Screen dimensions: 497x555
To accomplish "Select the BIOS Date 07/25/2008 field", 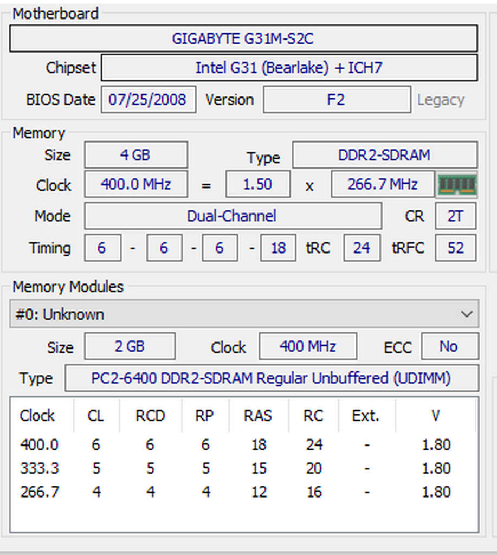I will tap(148, 100).
